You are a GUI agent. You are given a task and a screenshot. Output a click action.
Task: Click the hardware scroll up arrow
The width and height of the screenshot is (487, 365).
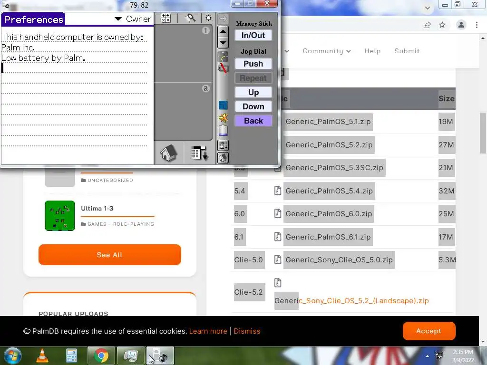point(223,31)
